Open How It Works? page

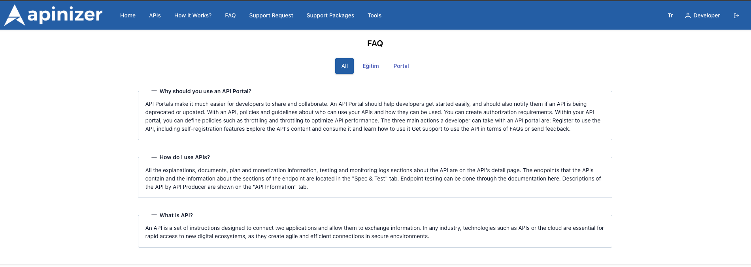192,15
